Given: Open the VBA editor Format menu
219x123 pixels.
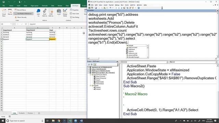Looking at the screenshot, I should point(111,5).
